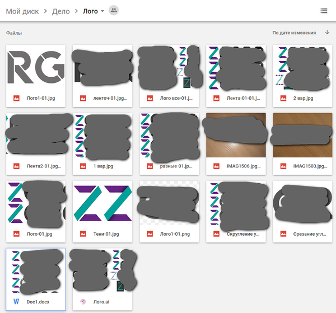Switch to list view layout icon

coord(324,11)
